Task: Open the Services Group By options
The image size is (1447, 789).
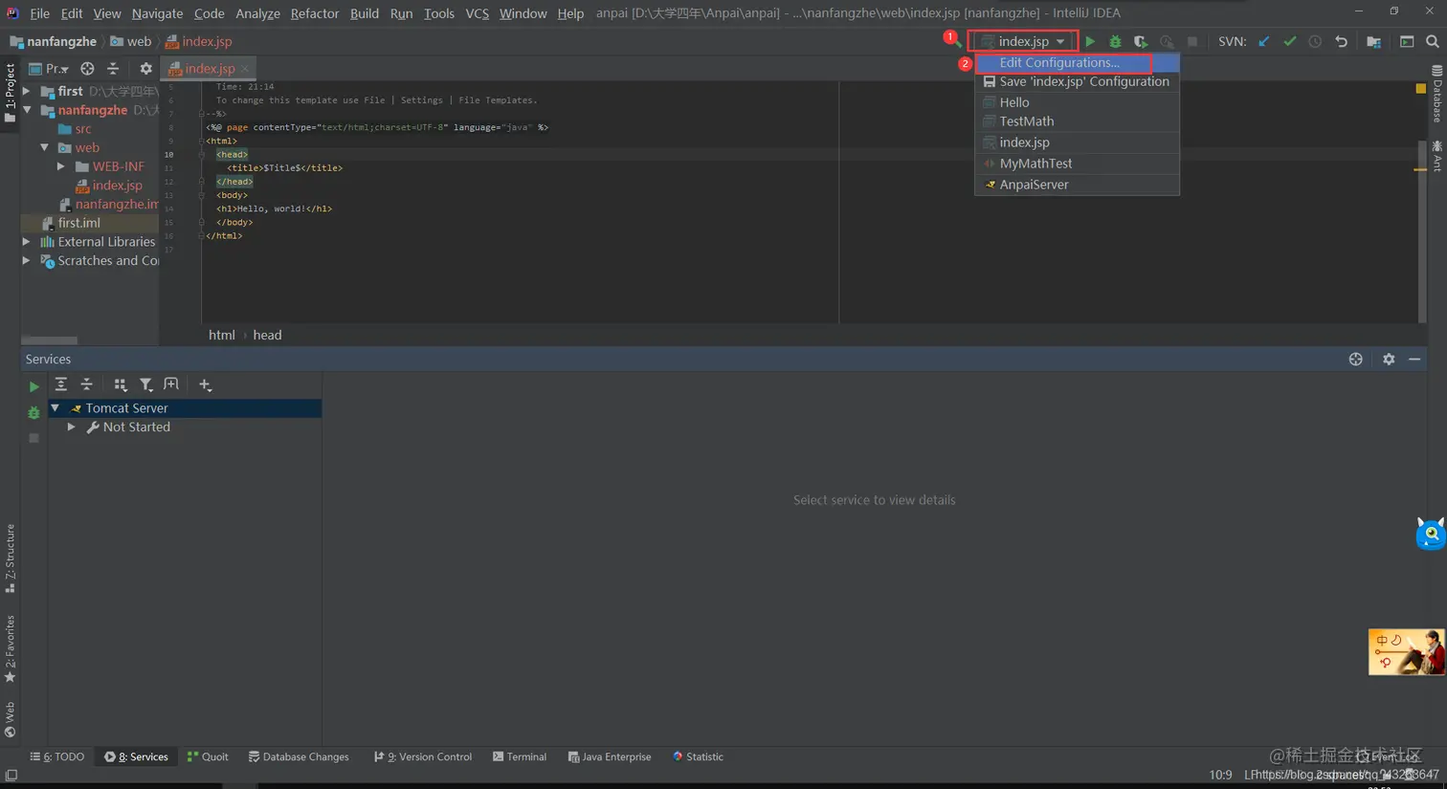Action: 121,384
